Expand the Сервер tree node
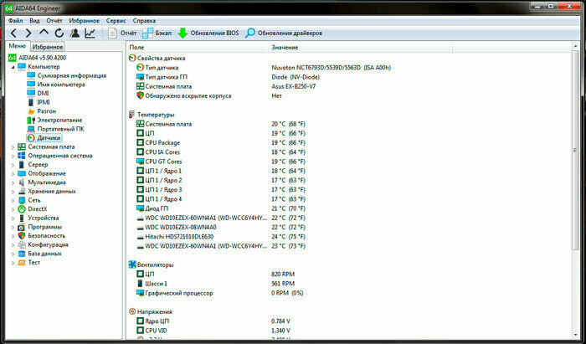586x344 pixels. pos(13,165)
